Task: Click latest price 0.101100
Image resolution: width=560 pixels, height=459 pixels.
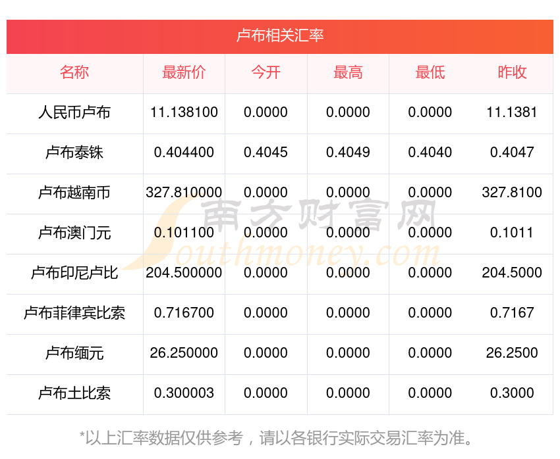Action: pyautogui.click(x=184, y=233)
